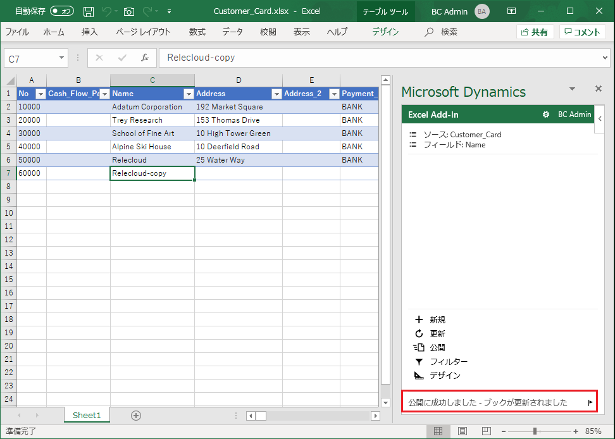Click the zoom out minus button

[504, 431]
